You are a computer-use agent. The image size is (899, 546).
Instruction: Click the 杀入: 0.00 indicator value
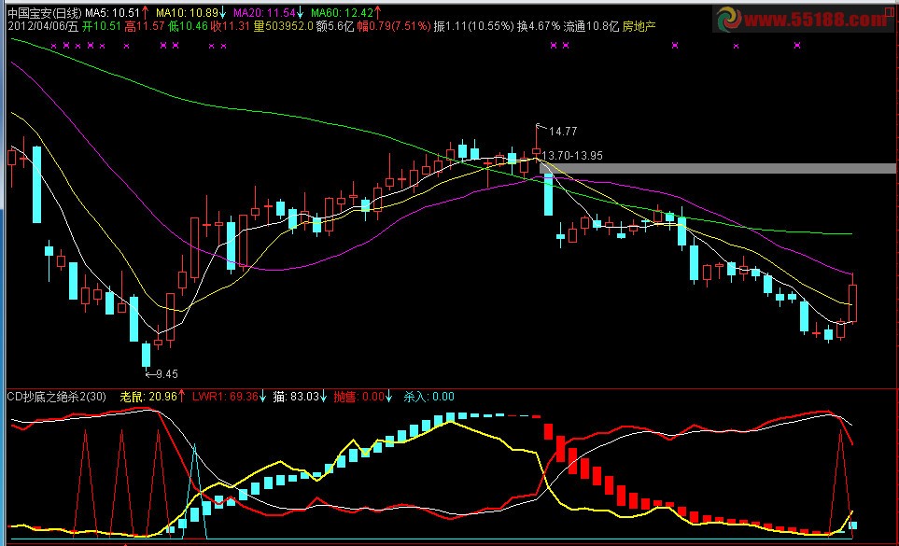coord(428,397)
